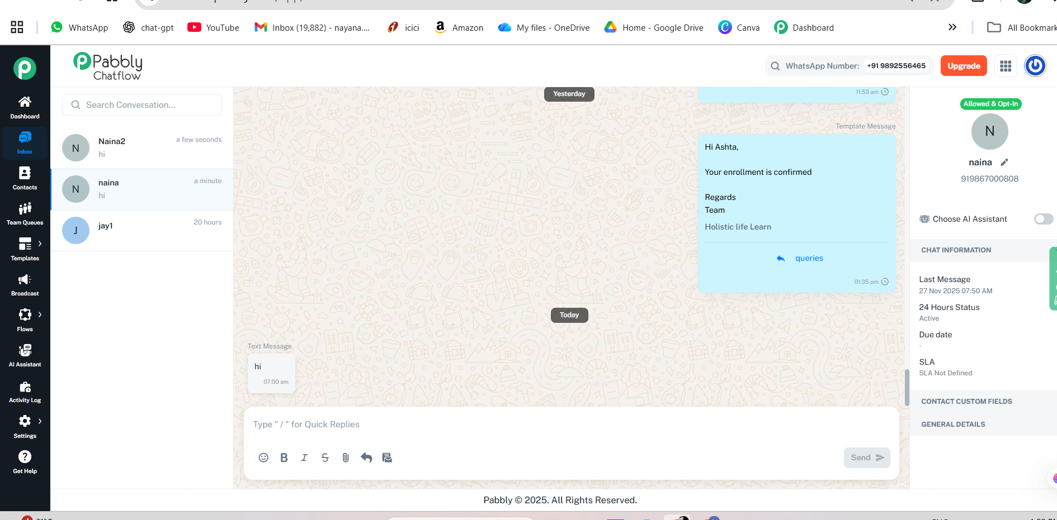This screenshot has width=1057, height=520.
Task: Click the attachment paperclip icon
Action: pos(346,457)
